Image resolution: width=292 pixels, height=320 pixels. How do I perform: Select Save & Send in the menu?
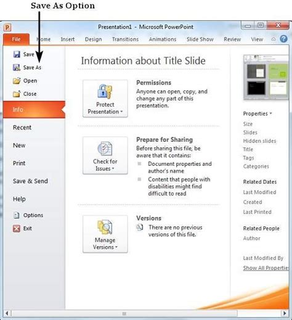point(30,181)
